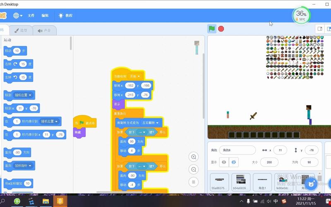The image size is (331, 207).
Task: Click x value -162 in script block
Action: coord(130,86)
